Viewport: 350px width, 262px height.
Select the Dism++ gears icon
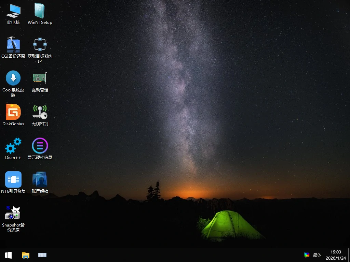[13, 146]
